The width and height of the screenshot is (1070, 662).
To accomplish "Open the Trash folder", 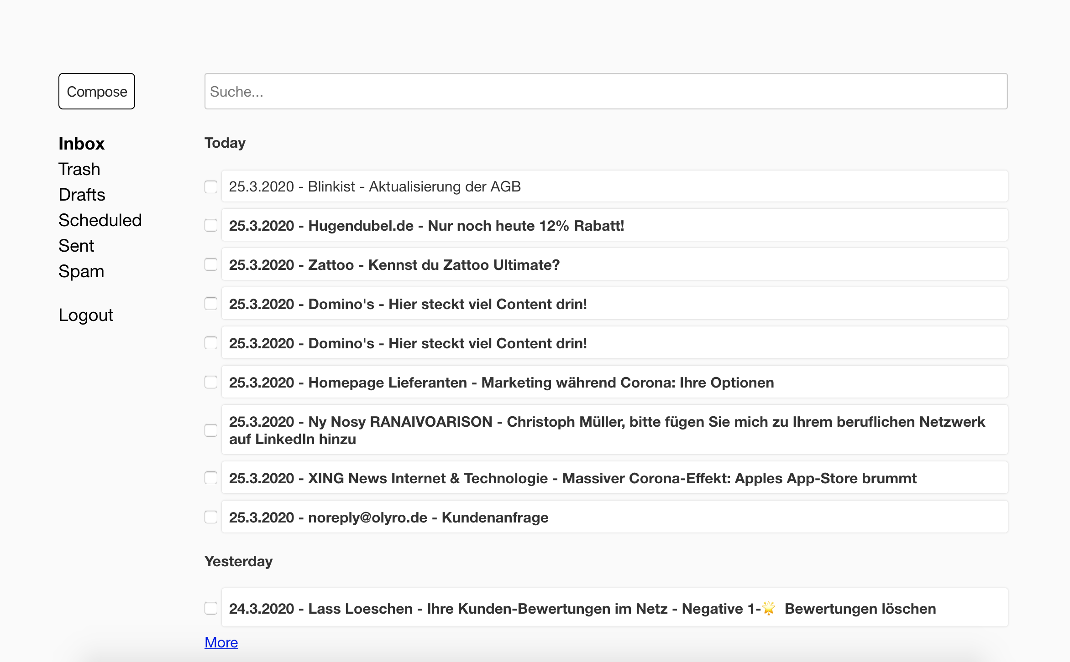I will pyautogui.click(x=79, y=169).
